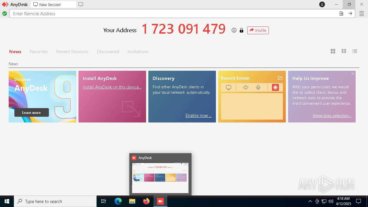Click the Invite button
368x207 pixels.
pyautogui.click(x=258, y=30)
